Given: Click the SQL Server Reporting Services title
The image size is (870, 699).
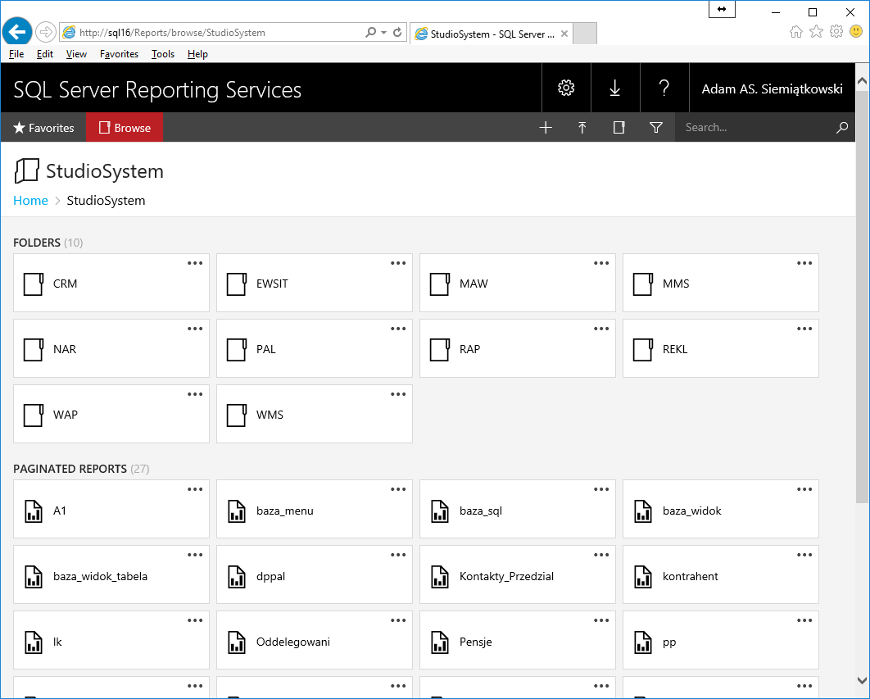Looking at the screenshot, I should coord(157,89).
